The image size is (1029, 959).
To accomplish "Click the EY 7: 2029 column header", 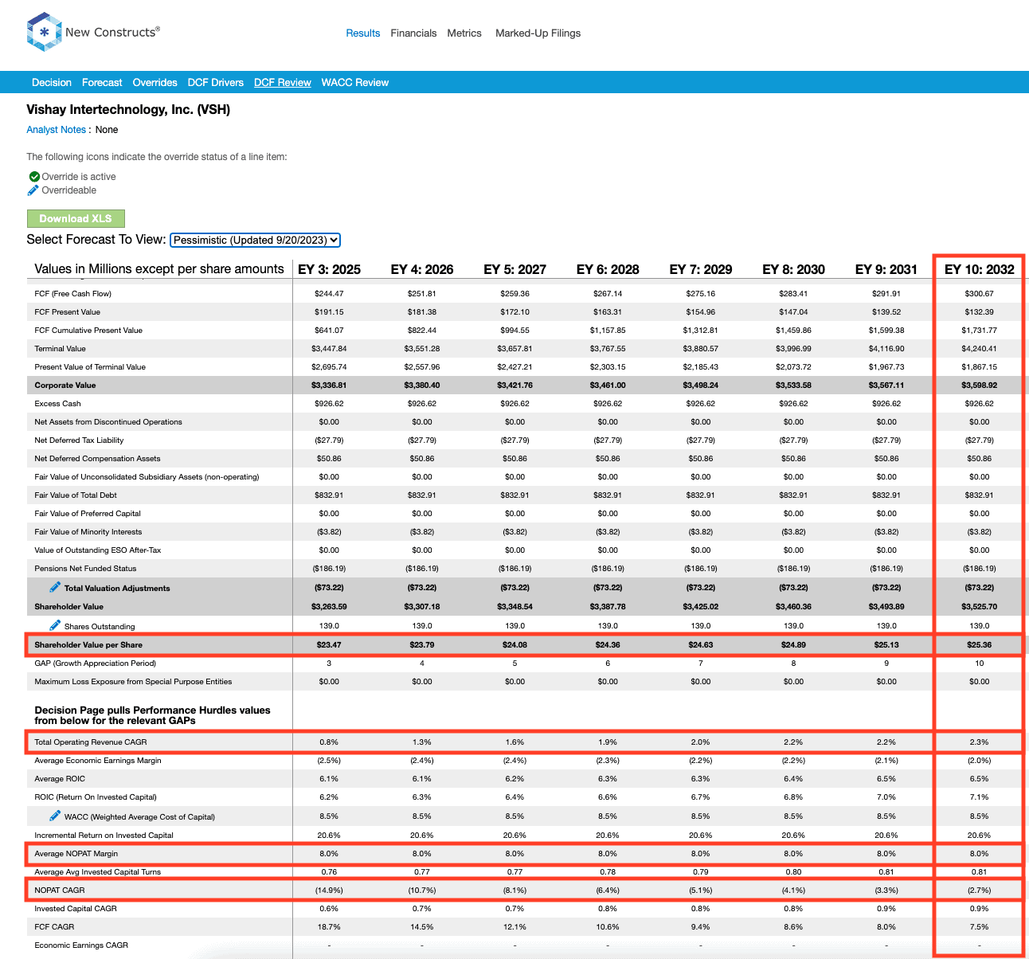I will click(x=701, y=269).
